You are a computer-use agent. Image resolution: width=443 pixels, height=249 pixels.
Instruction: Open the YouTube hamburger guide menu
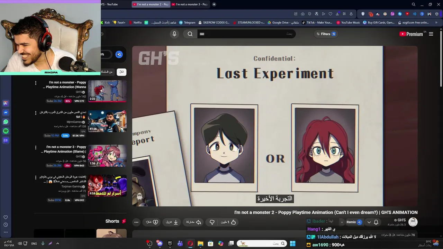(x=431, y=34)
